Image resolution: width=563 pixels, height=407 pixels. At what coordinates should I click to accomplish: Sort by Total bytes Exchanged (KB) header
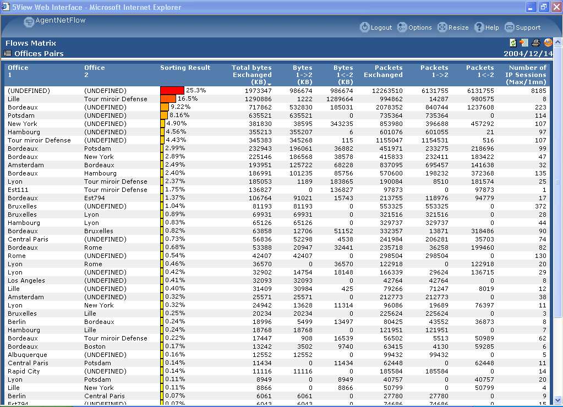tap(252, 75)
